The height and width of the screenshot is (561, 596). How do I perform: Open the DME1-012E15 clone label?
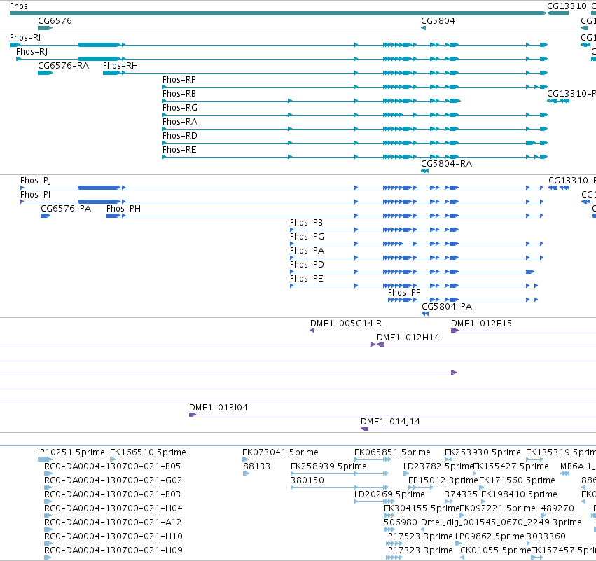pos(482,324)
